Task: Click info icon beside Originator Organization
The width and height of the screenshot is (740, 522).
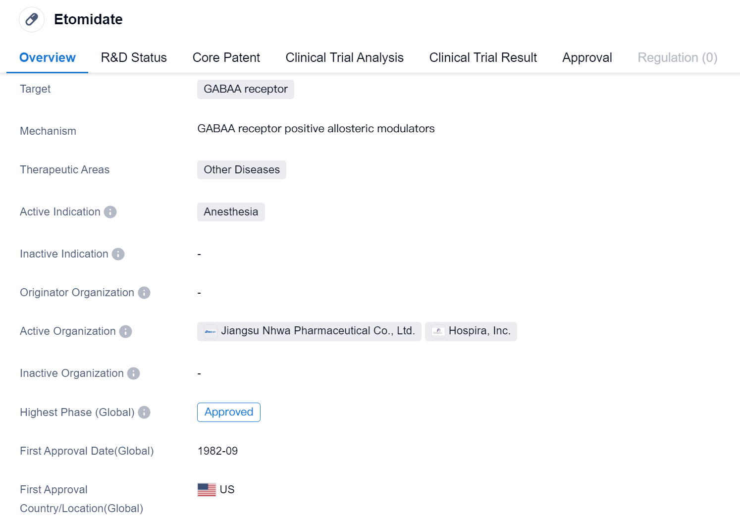Action: (x=144, y=293)
